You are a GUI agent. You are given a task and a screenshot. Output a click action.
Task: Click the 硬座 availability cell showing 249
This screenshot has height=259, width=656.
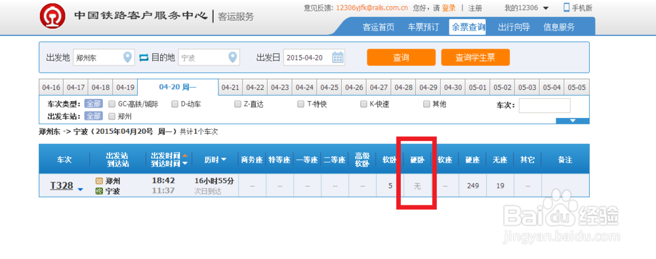pos(472,186)
